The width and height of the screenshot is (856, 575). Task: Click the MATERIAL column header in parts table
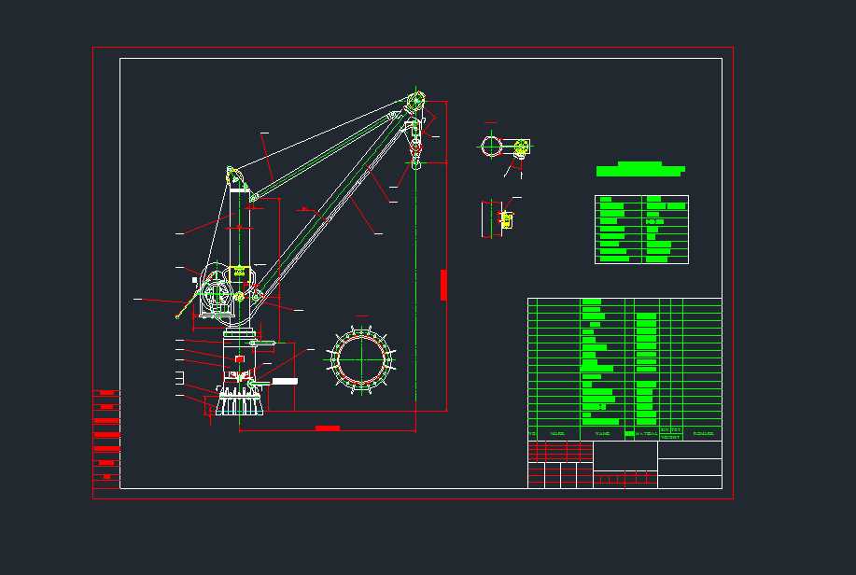[x=647, y=434]
